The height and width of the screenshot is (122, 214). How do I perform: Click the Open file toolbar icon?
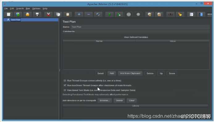27,14
